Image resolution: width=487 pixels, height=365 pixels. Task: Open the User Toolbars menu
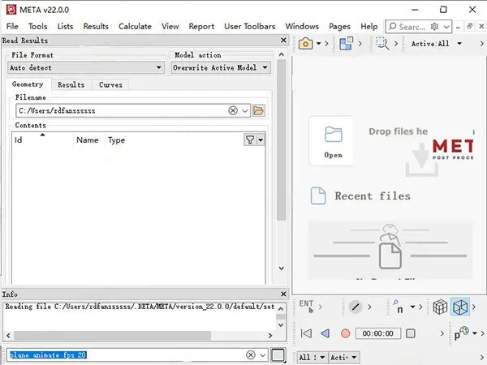pyautogui.click(x=250, y=27)
